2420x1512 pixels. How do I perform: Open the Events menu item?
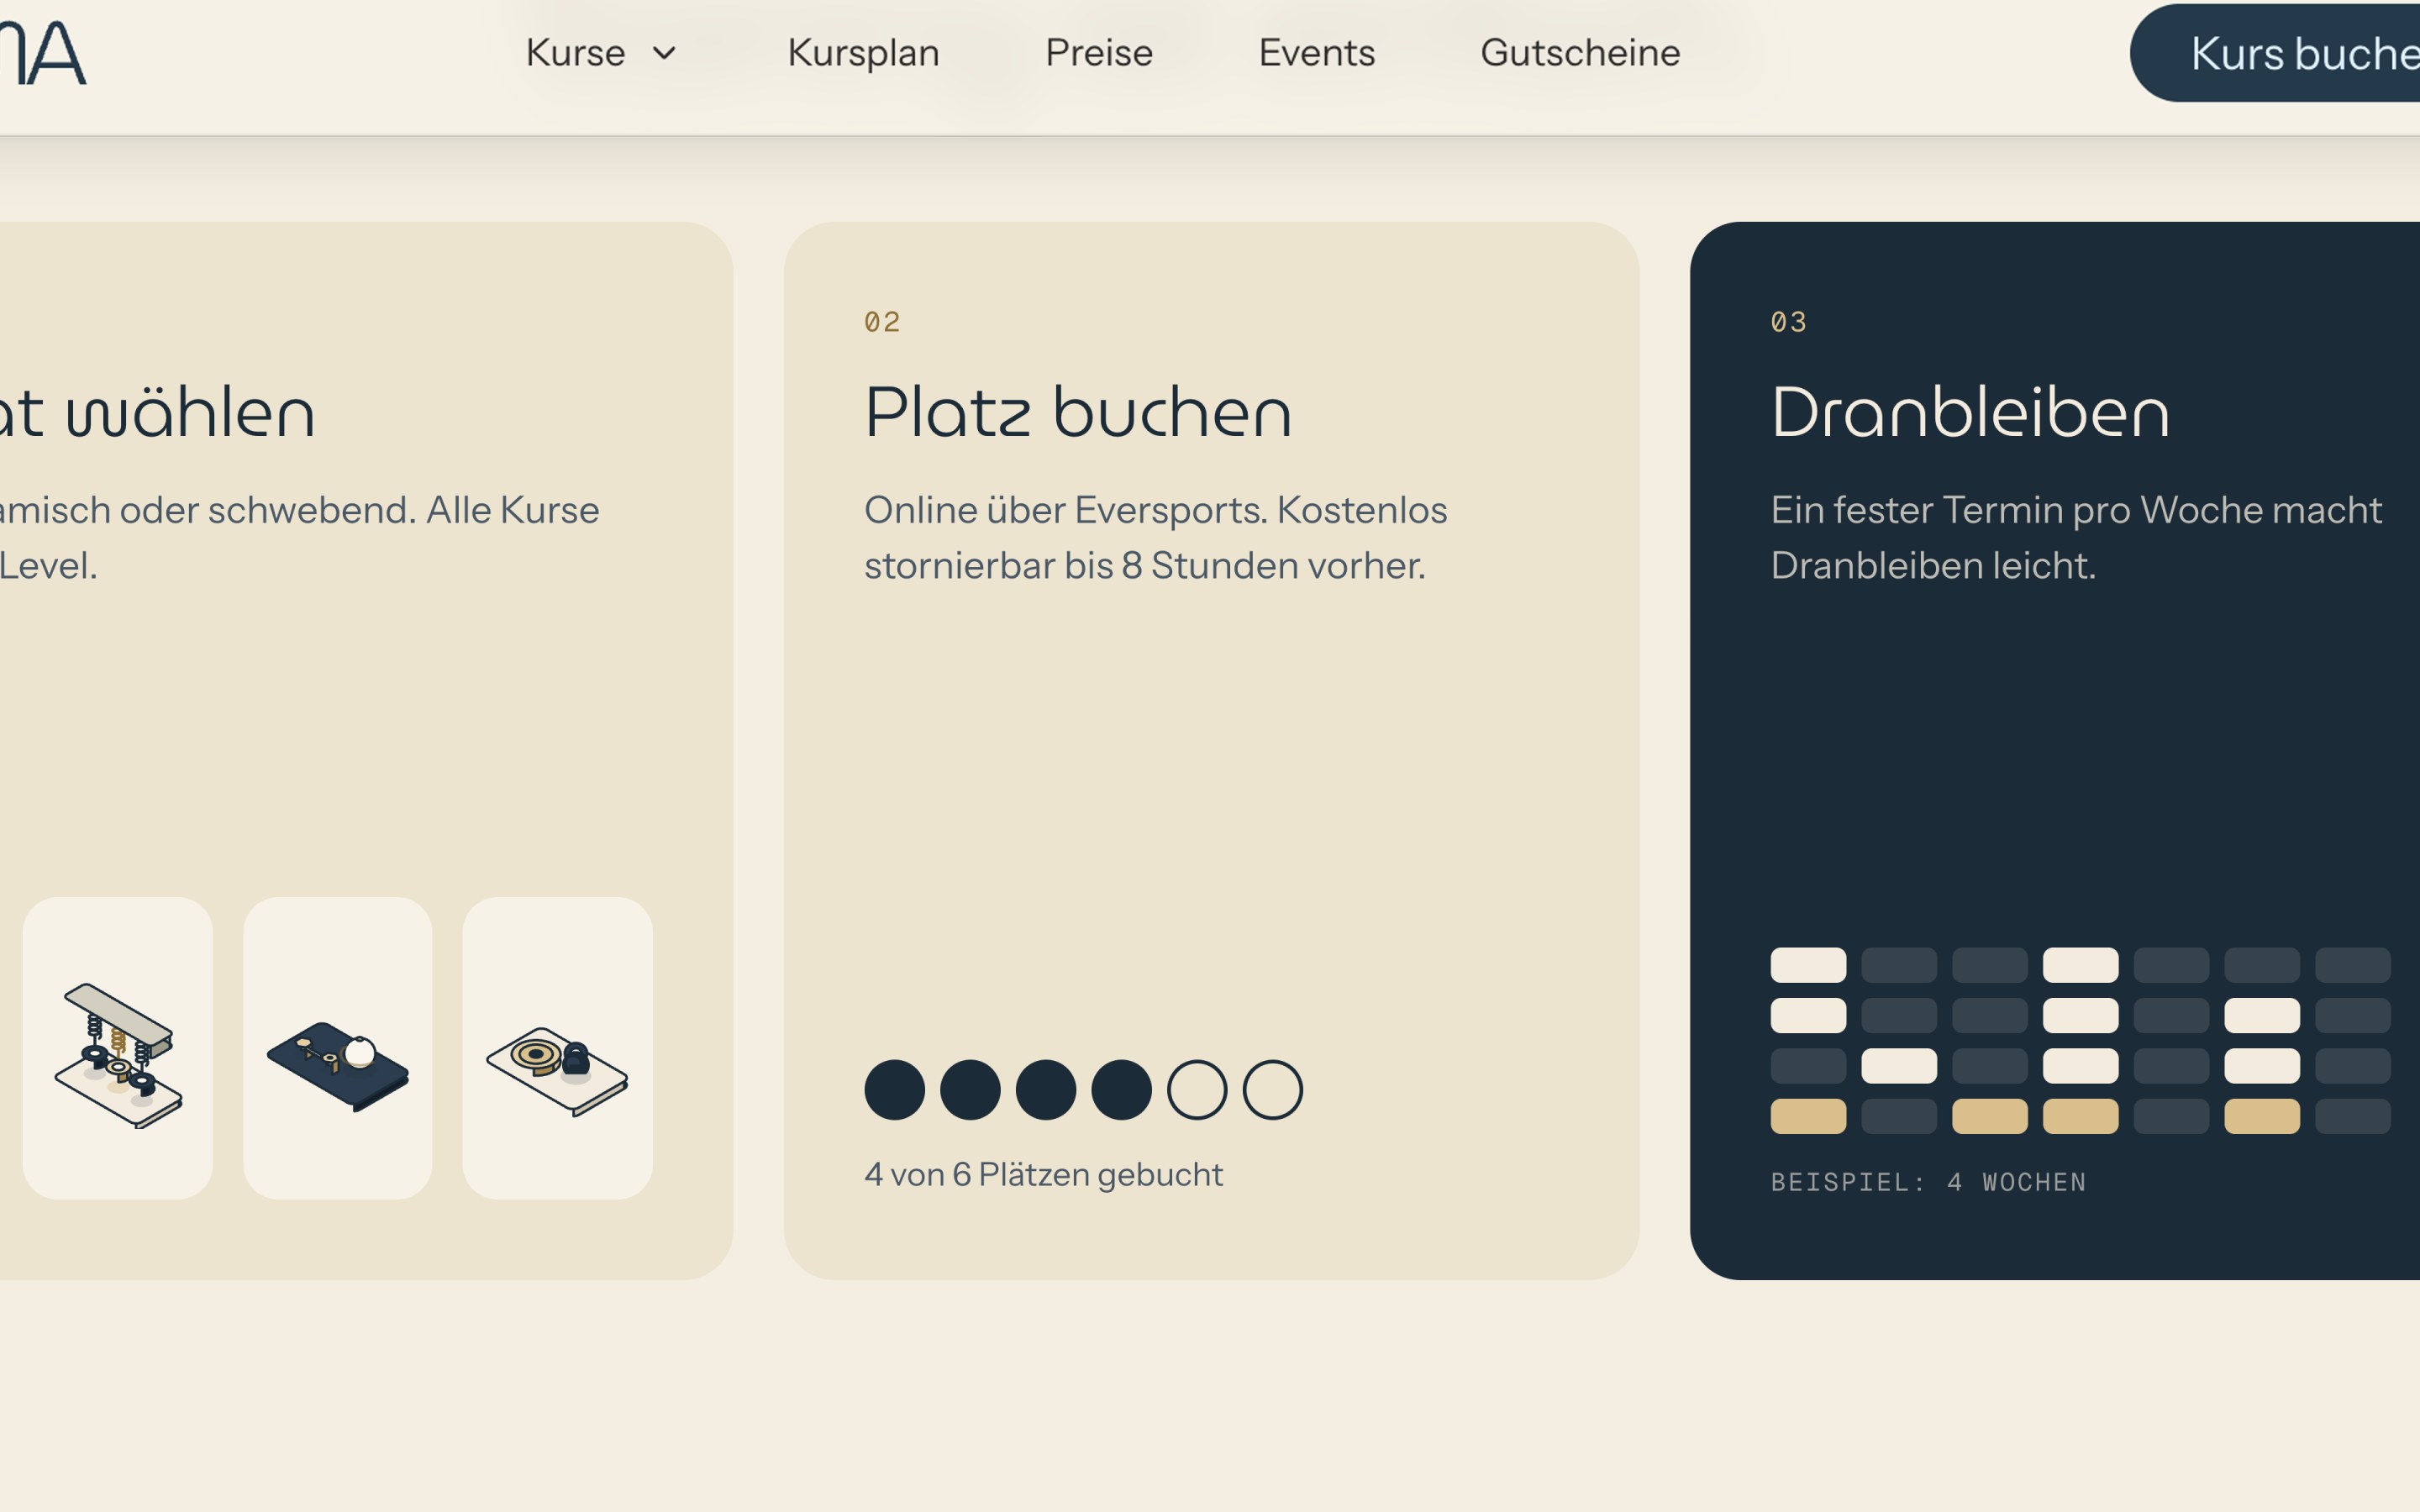[x=1316, y=53]
